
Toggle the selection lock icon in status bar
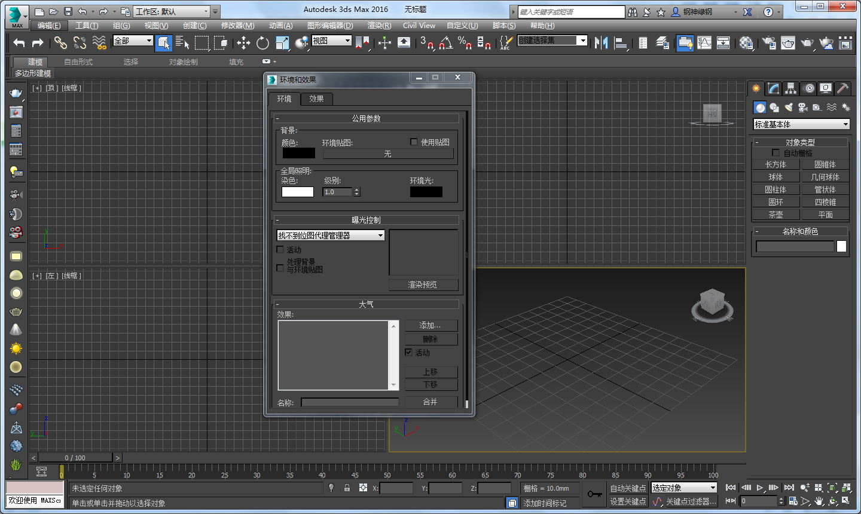click(347, 488)
